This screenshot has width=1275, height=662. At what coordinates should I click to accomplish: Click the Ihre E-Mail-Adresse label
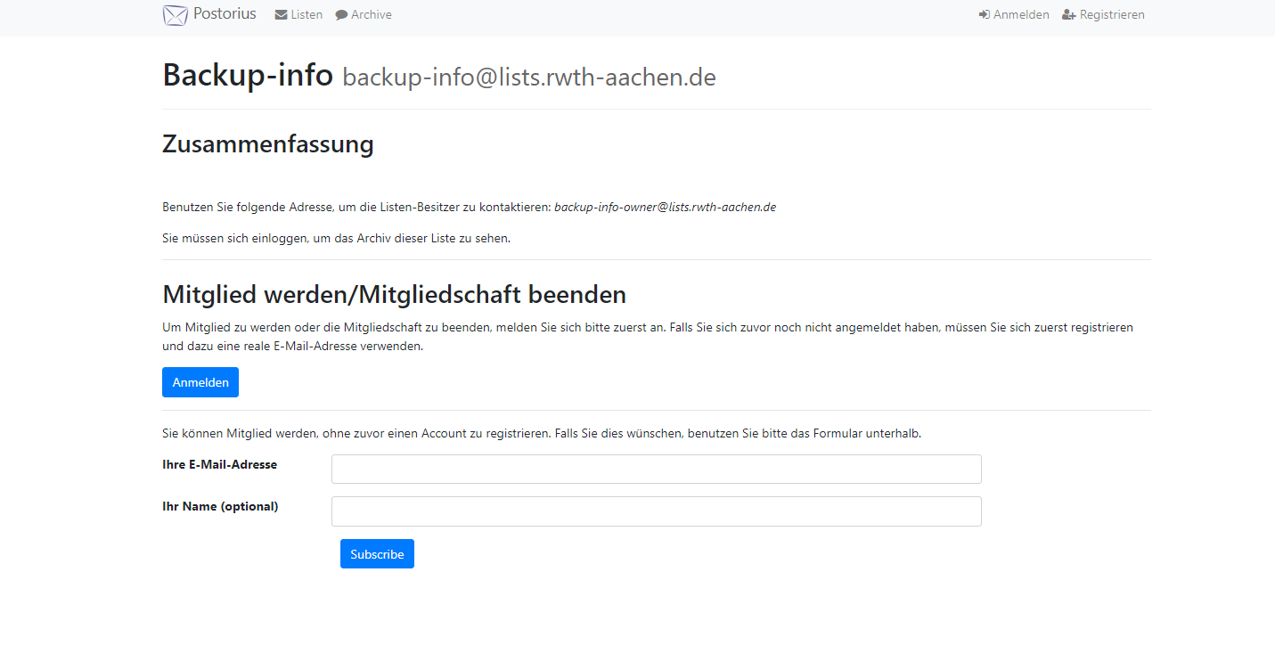click(219, 465)
